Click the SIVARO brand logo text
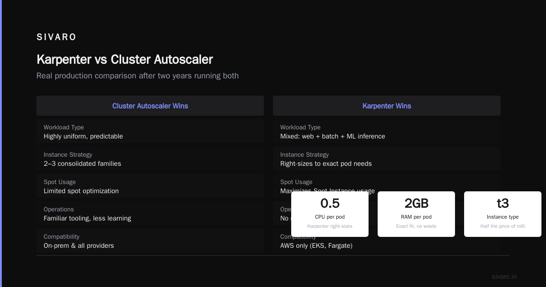The image size is (546, 287). pyautogui.click(x=56, y=37)
